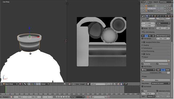Toggle selectability arrow for Cylinder.001
Image resolution: width=174 pixels, height=99 pixels.
[x=167, y=8]
